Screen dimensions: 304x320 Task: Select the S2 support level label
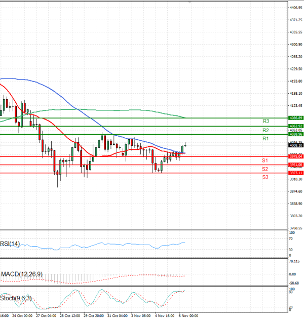pos(265,169)
